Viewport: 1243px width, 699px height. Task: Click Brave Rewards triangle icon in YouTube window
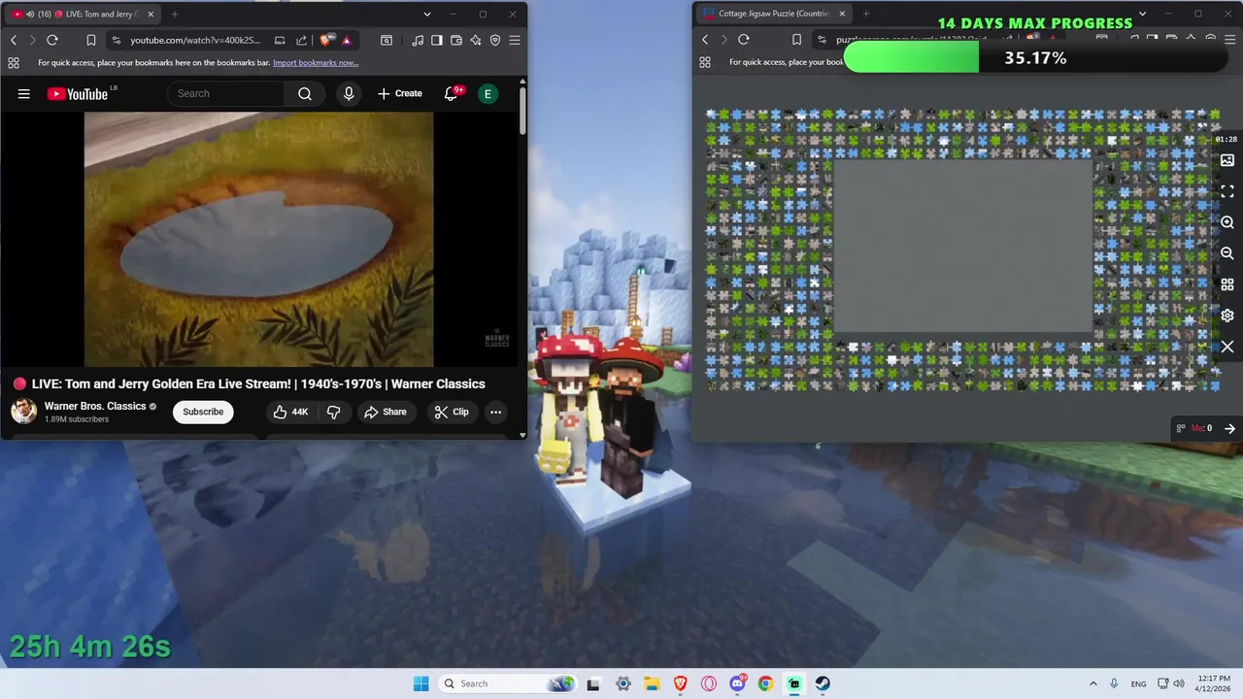(x=346, y=40)
